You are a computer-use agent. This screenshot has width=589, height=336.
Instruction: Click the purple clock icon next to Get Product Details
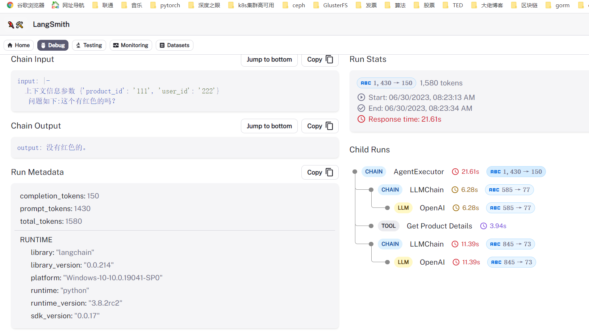(484, 226)
